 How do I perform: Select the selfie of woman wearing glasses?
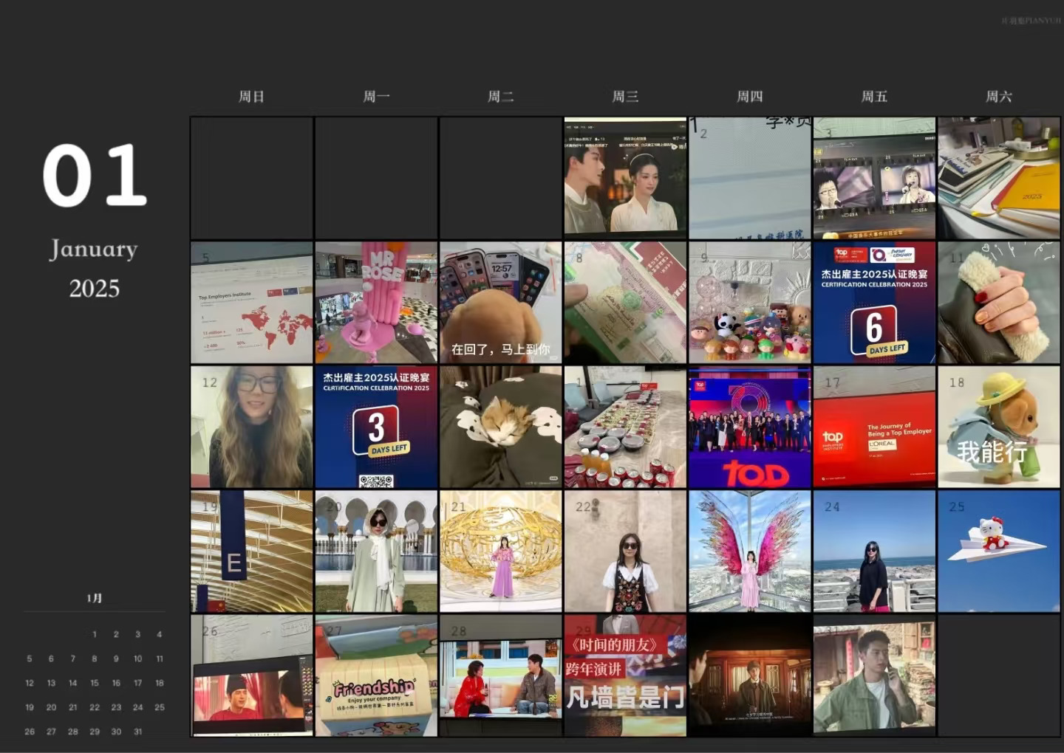coord(251,427)
